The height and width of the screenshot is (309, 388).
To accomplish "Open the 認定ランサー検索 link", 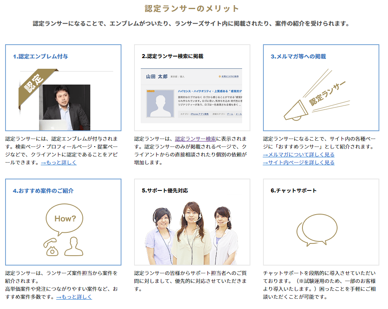I will (195, 139).
